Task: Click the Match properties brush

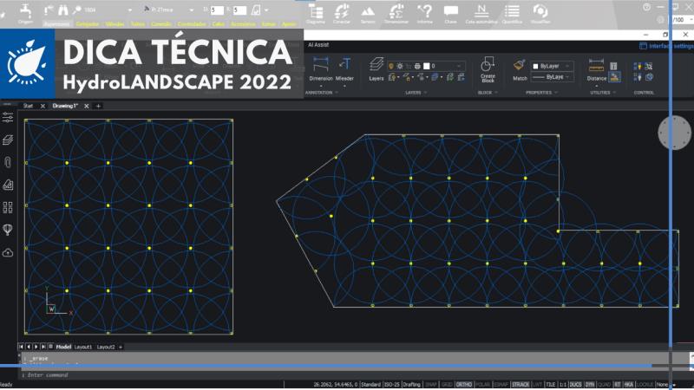Action: point(520,70)
